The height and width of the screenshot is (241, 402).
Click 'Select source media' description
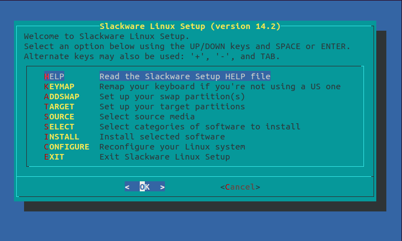click(147, 117)
